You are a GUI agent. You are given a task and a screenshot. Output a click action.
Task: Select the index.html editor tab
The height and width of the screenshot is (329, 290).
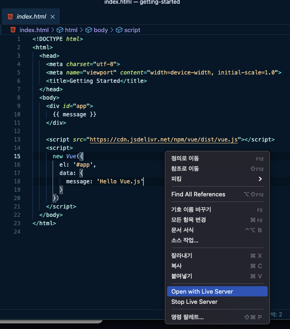click(x=31, y=17)
